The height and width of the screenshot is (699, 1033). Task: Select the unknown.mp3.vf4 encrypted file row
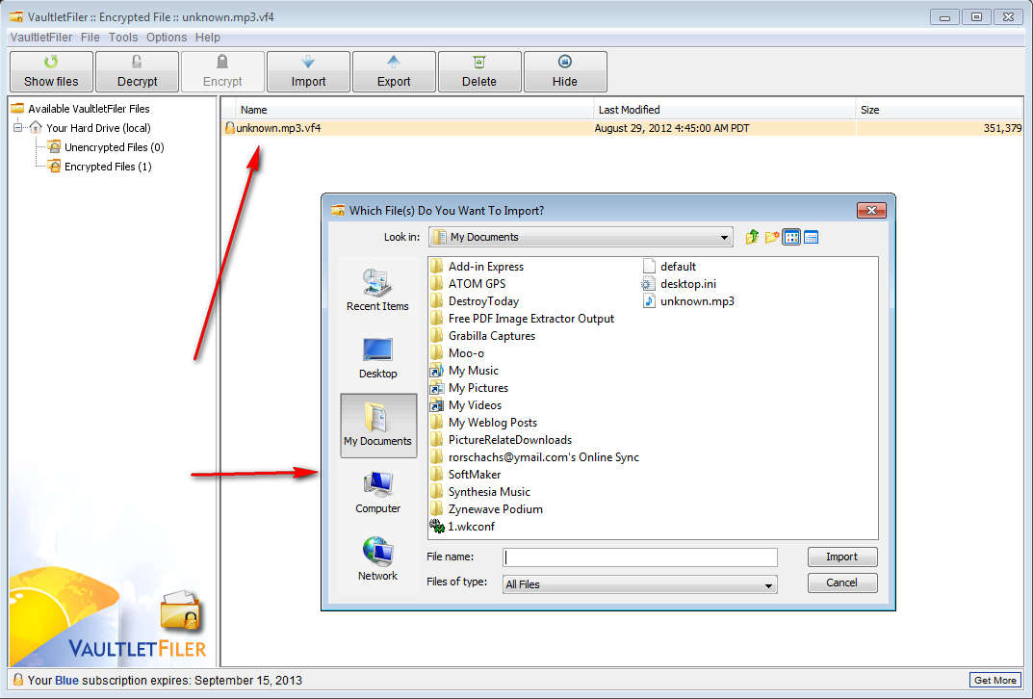pos(623,128)
